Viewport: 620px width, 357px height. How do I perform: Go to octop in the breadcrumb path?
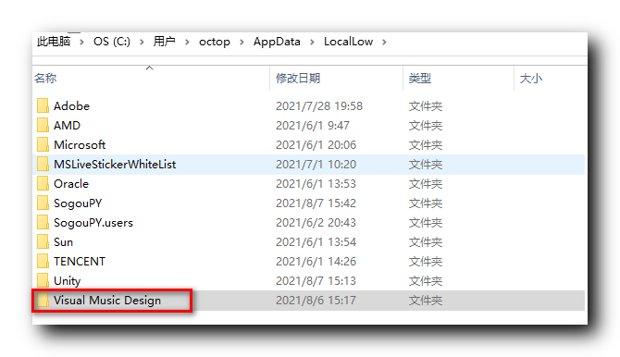[215, 42]
